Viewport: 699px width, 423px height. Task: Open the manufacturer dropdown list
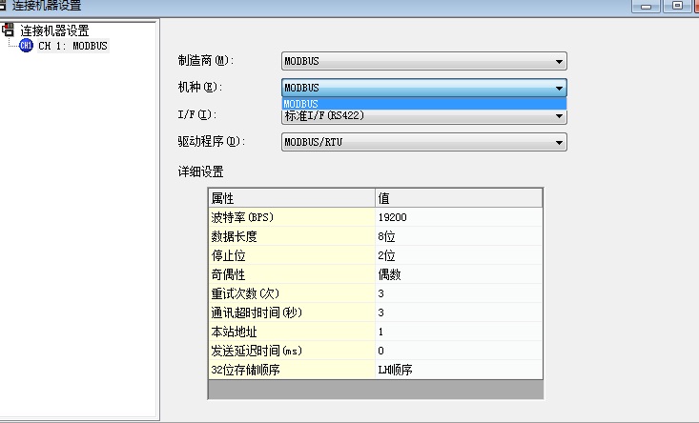(x=559, y=62)
